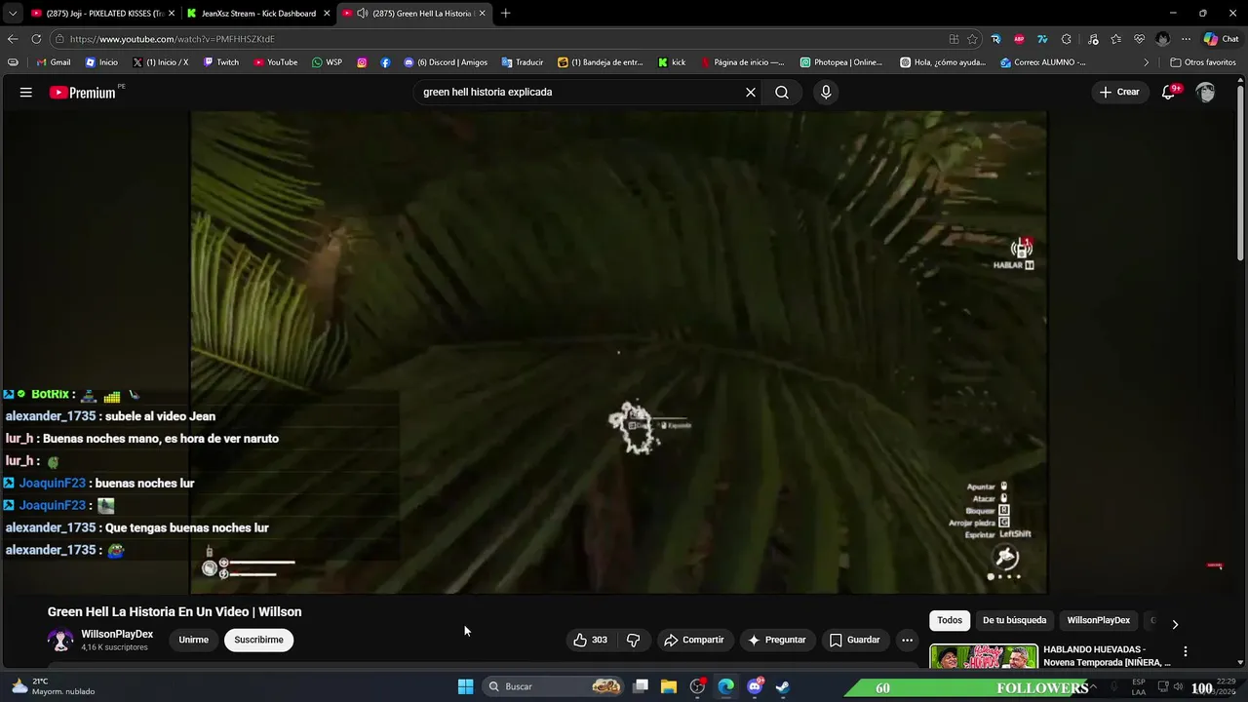Image resolution: width=1248 pixels, height=702 pixels.
Task: Click the browser address bar URL
Action: tap(173, 39)
